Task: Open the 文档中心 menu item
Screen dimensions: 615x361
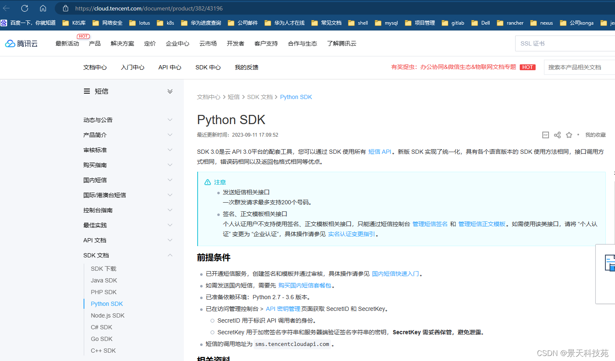Action: [95, 67]
